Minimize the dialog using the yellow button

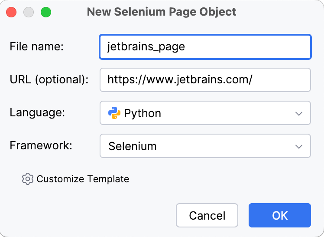[29, 12]
